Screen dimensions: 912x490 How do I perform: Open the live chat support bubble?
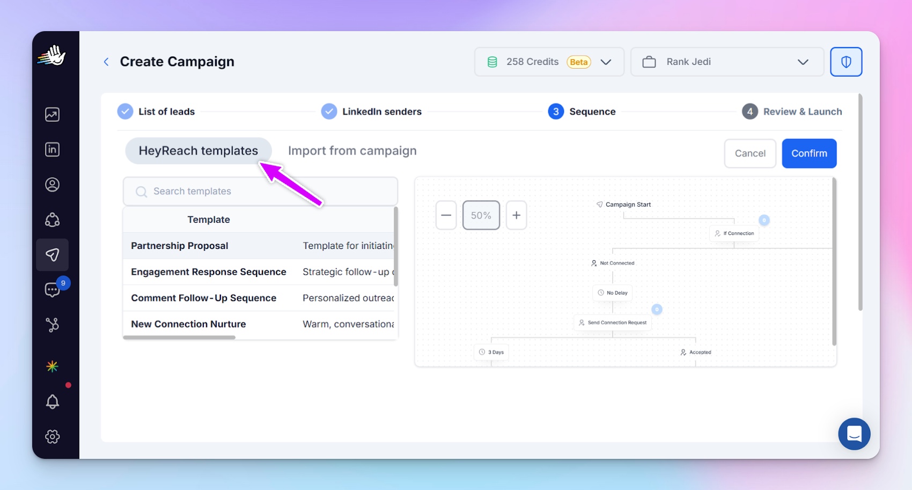pyautogui.click(x=854, y=434)
